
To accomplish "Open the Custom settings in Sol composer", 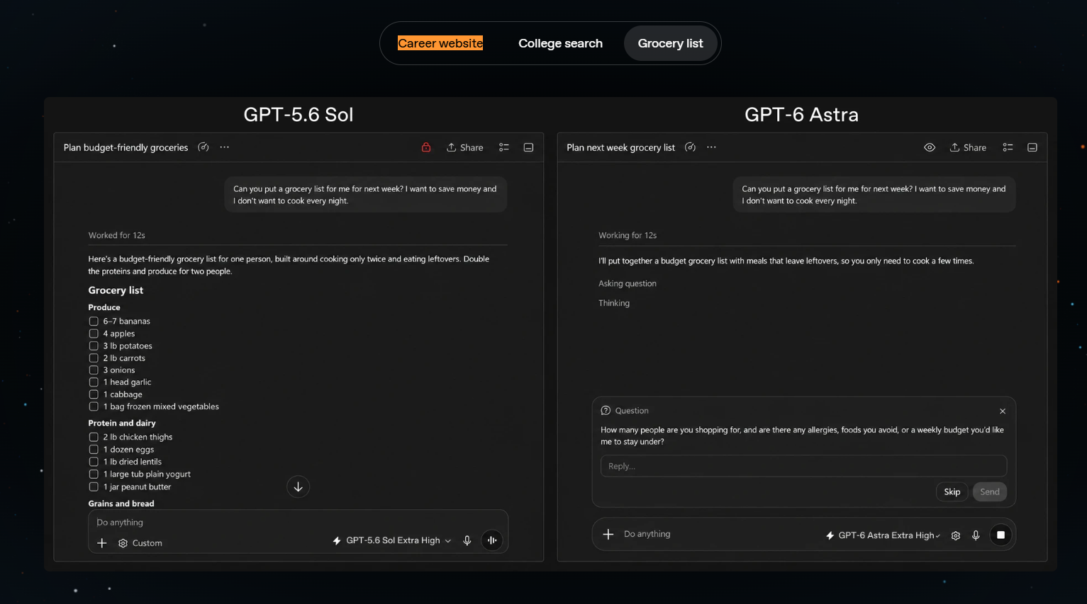I will [x=140, y=543].
